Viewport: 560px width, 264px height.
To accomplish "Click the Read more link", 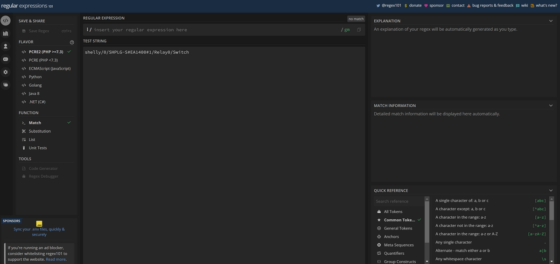I will click(x=56, y=259).
